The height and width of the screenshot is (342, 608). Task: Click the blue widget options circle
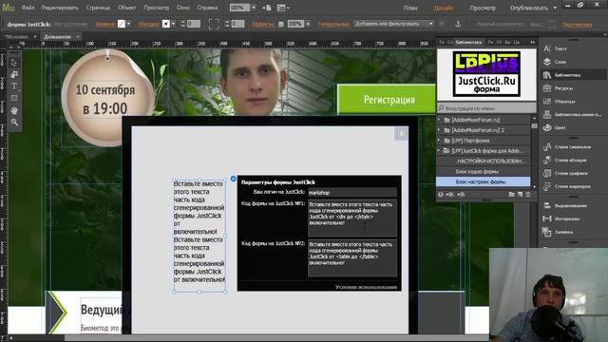(x=233, y=179)
